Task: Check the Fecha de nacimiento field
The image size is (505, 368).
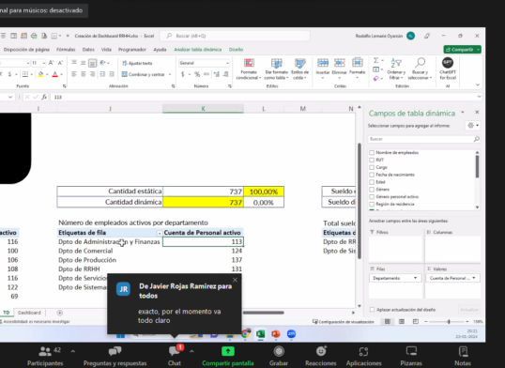Action: 372,175
